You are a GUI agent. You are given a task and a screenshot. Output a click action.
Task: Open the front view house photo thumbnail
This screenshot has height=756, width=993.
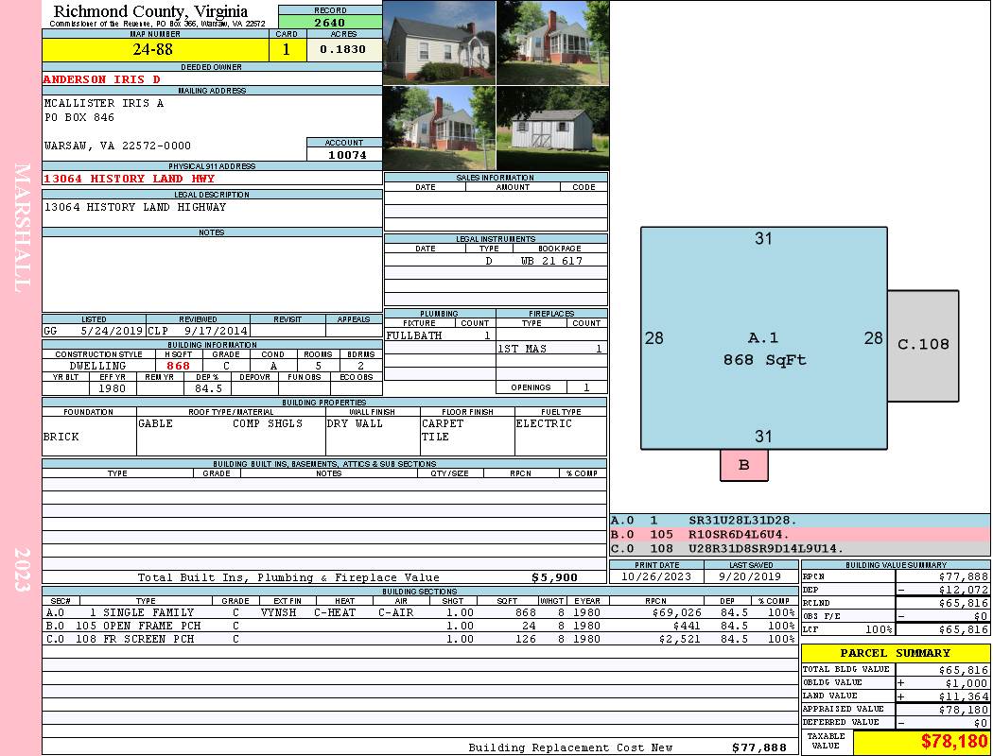tap(440, 43)
